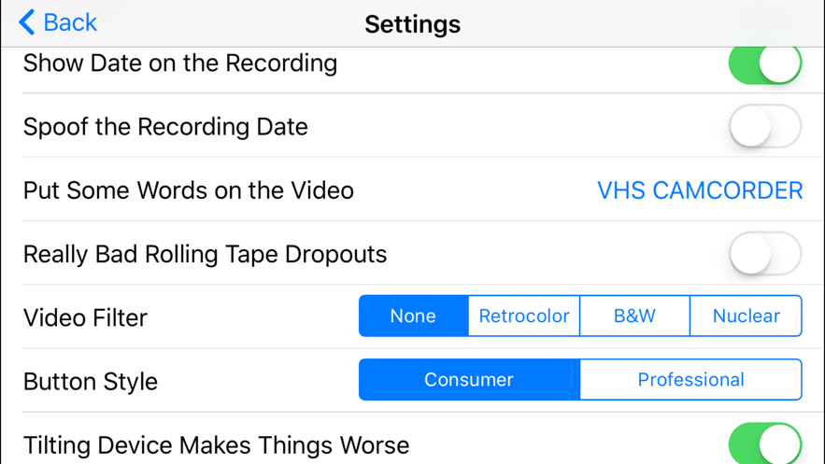Switch video filter to B&W
825x464 pixels.
point(634,316)
